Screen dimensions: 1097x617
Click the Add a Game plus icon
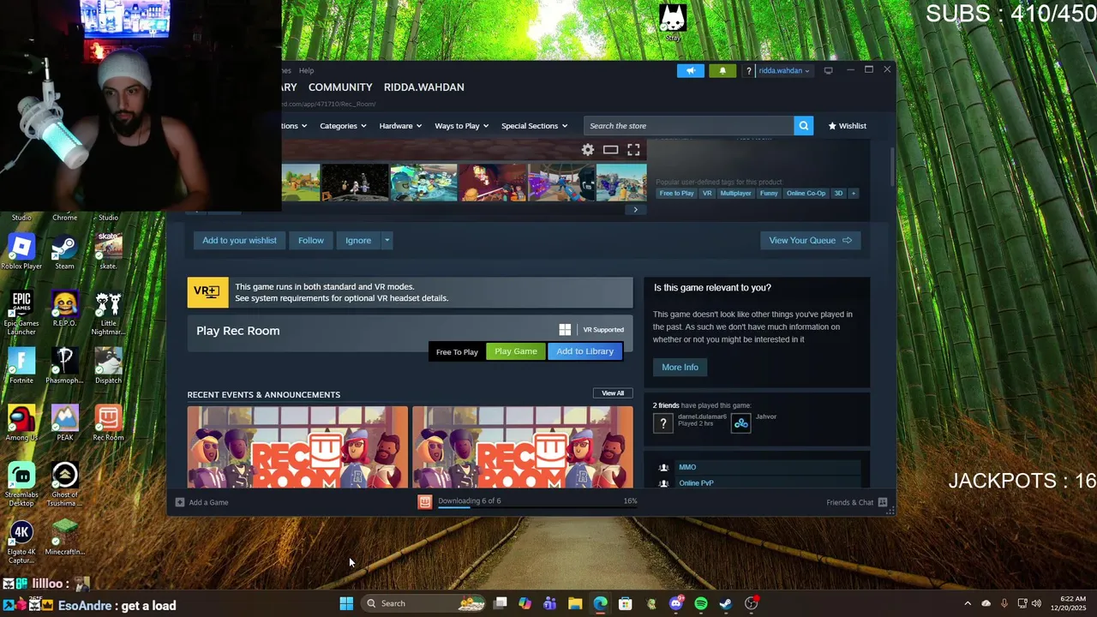click(x=180, y=502)
